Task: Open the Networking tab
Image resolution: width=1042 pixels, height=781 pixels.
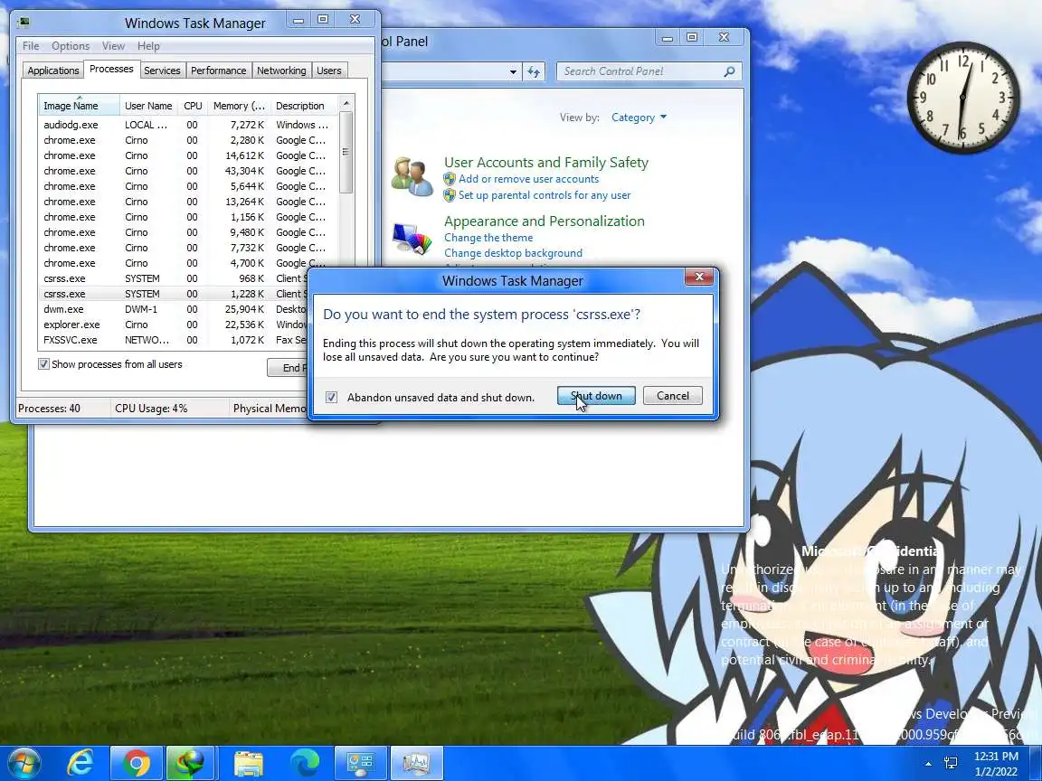Action: [x=281, y=71]
